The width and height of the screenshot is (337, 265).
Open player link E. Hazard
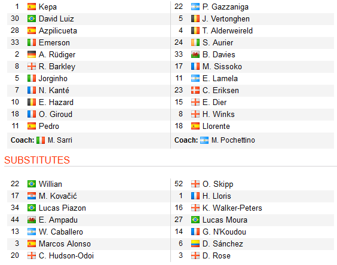click(x=56, y=102)
